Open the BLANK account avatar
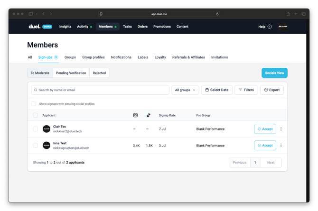318x211 pixels. tap(283, 27)
